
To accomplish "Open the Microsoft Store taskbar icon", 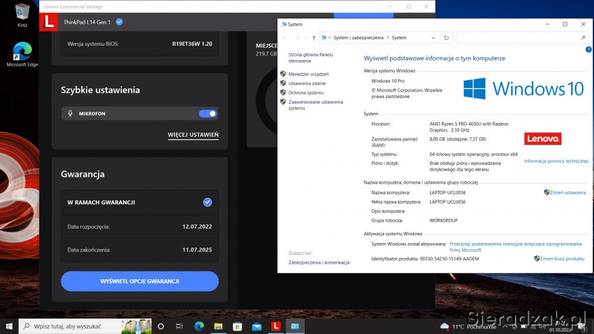I will [x=237, y=326].
